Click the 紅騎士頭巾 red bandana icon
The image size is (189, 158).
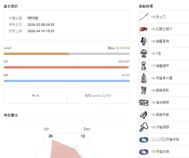point(144,29)
